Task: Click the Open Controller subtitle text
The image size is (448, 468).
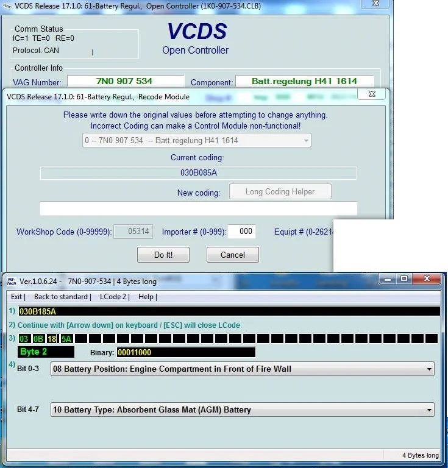Action: 196,50
